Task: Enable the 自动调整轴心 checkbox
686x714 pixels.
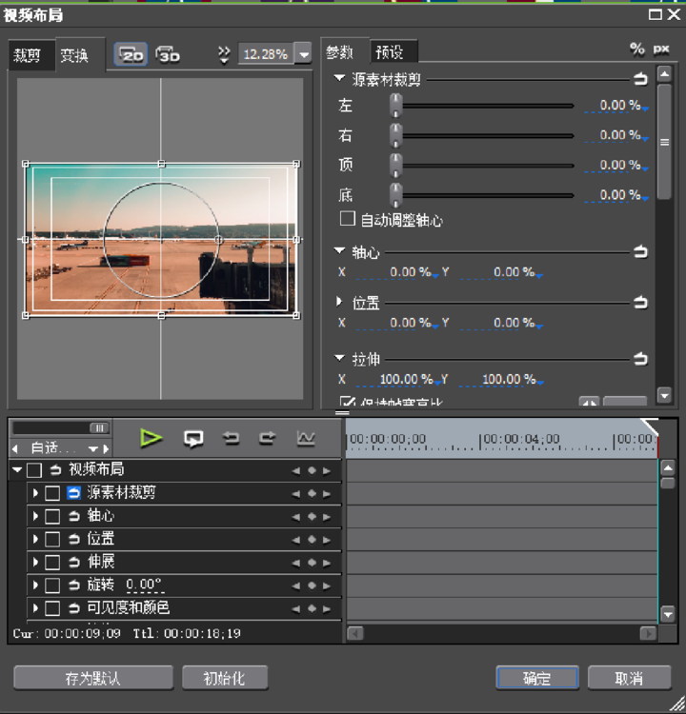Action: coord(348,219)
